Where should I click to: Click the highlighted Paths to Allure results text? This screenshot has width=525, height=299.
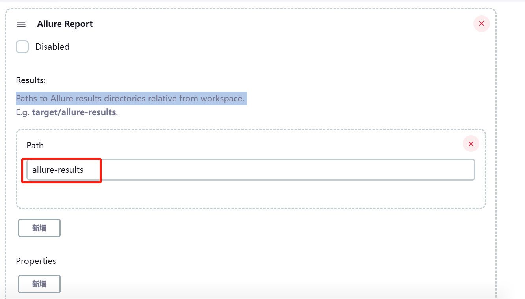(130, 99)
